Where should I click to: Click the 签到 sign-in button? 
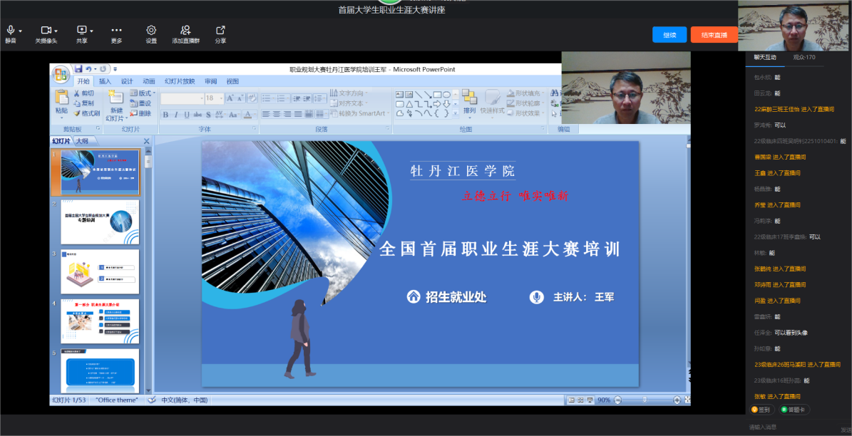pyautogui.click(x=762, y=410)
